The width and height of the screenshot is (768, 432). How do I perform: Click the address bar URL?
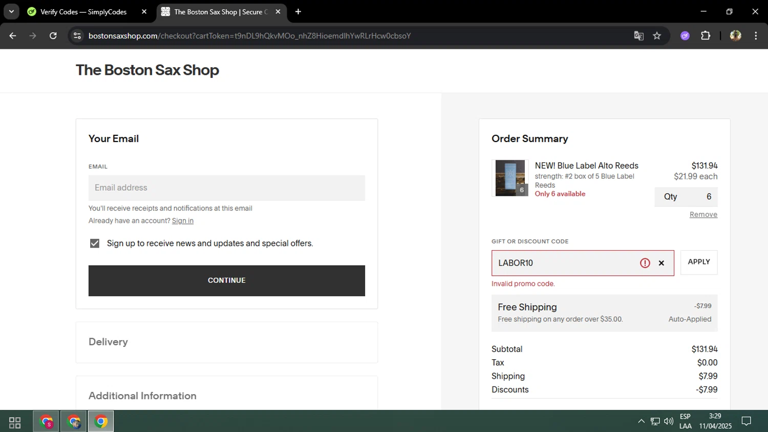coord(249,36)
